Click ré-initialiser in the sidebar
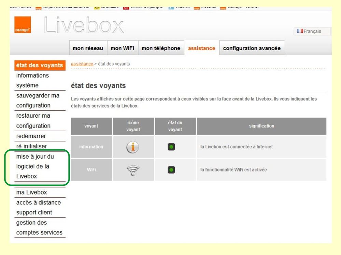The height and width of the screenshot is (255, 341). pyautogui.click(x=40, y=146)
